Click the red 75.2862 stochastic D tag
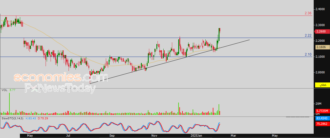330x138 pixels. [322, 123]
